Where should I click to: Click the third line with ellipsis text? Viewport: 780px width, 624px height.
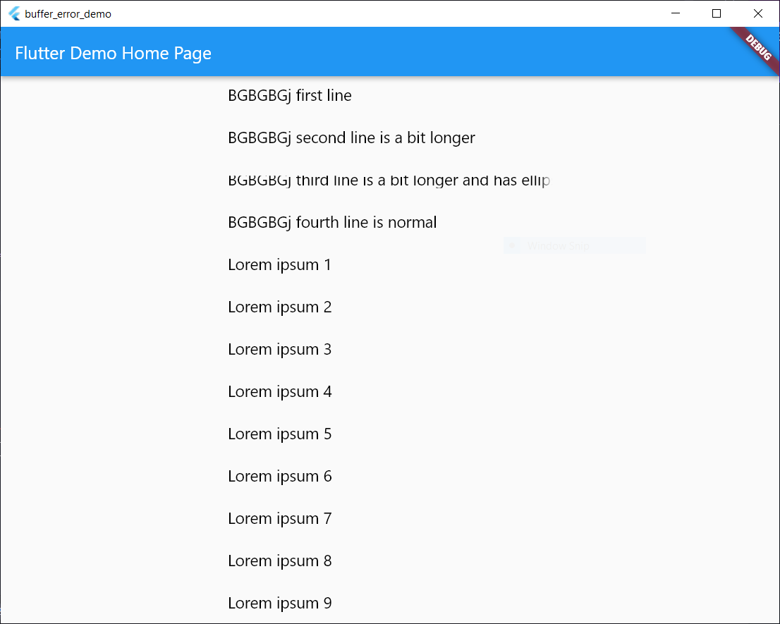(x=388, y=180)
